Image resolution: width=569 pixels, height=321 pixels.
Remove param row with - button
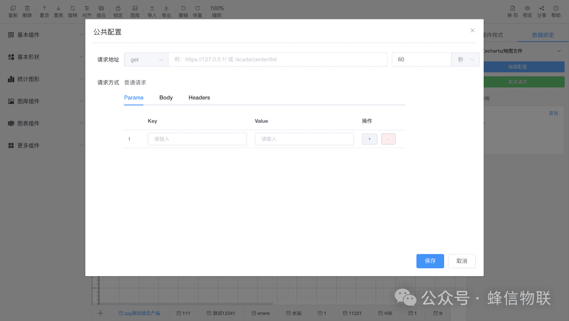[x=388, y=139]
